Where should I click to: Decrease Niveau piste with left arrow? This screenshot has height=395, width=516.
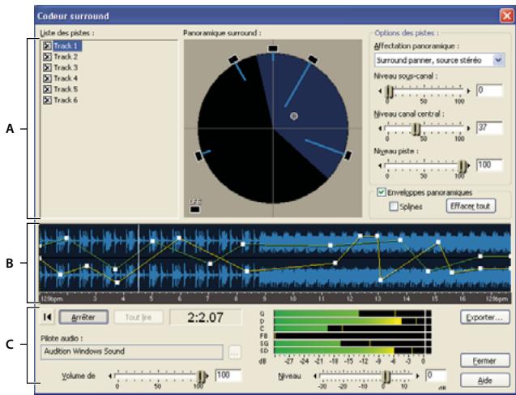coord(381,165)
